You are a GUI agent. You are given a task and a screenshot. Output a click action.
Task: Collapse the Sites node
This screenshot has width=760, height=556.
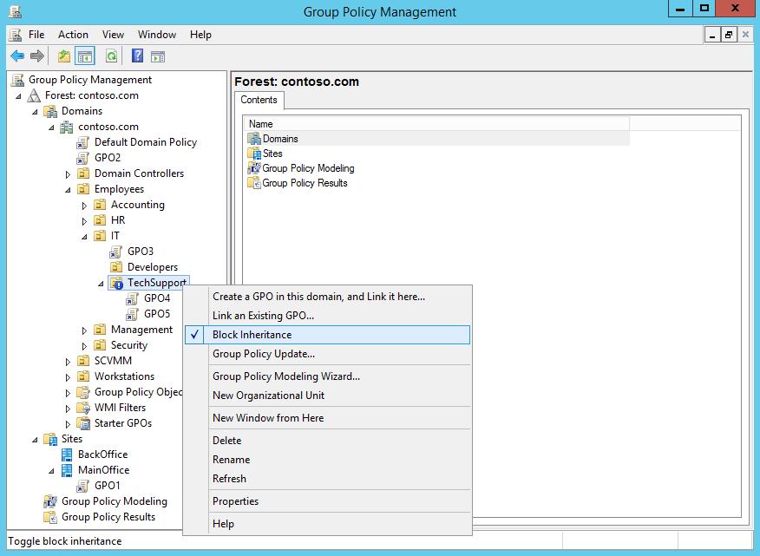(35, 440)
